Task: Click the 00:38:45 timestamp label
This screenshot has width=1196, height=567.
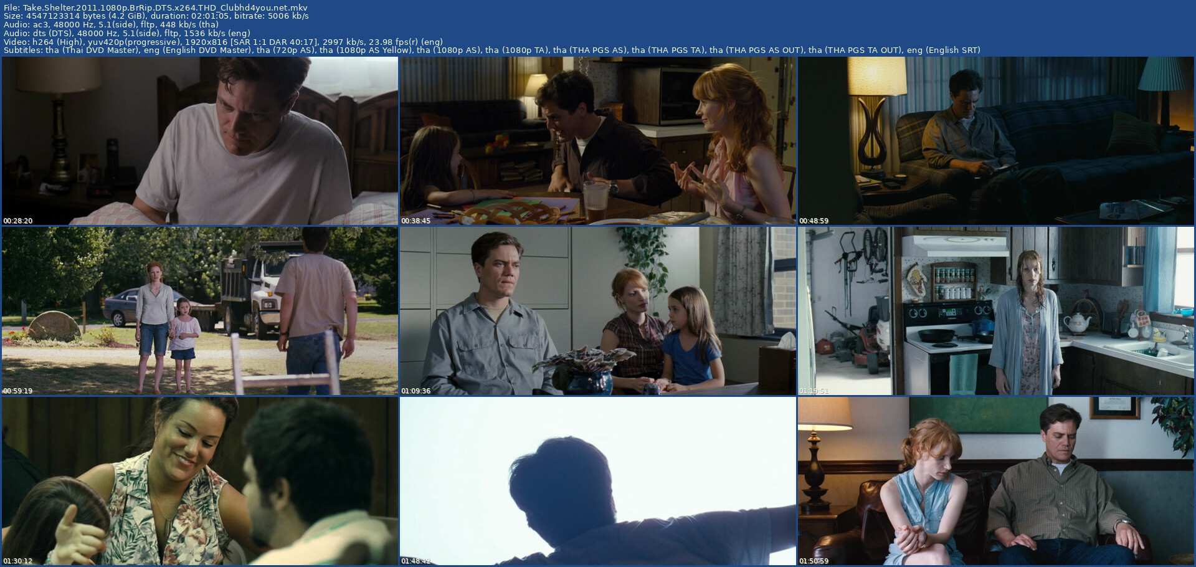Action: [416, 221]
